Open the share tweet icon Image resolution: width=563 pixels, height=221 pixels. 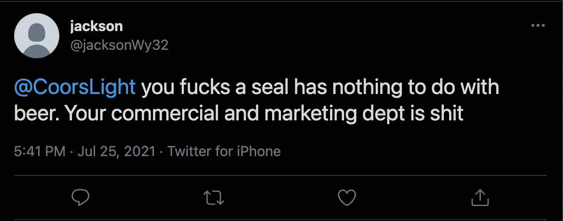point(480,197)
